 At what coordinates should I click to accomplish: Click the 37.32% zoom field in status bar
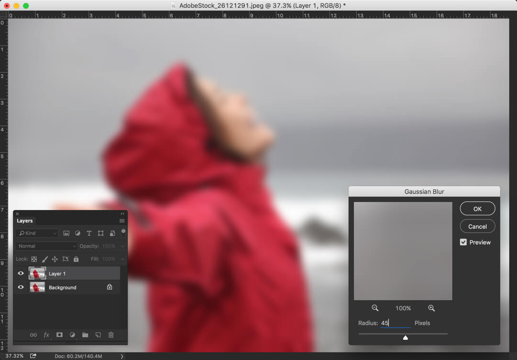[x=14, y=356]
